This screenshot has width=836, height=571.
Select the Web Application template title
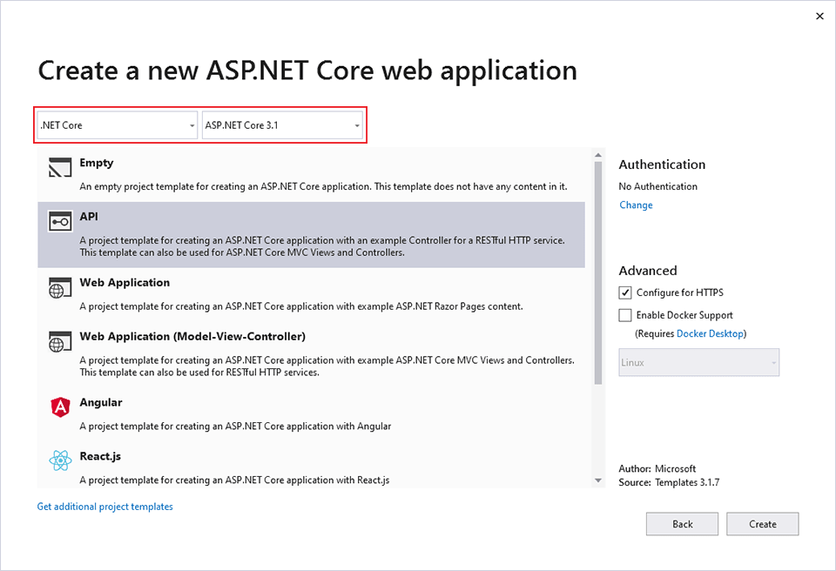(125, 283)
